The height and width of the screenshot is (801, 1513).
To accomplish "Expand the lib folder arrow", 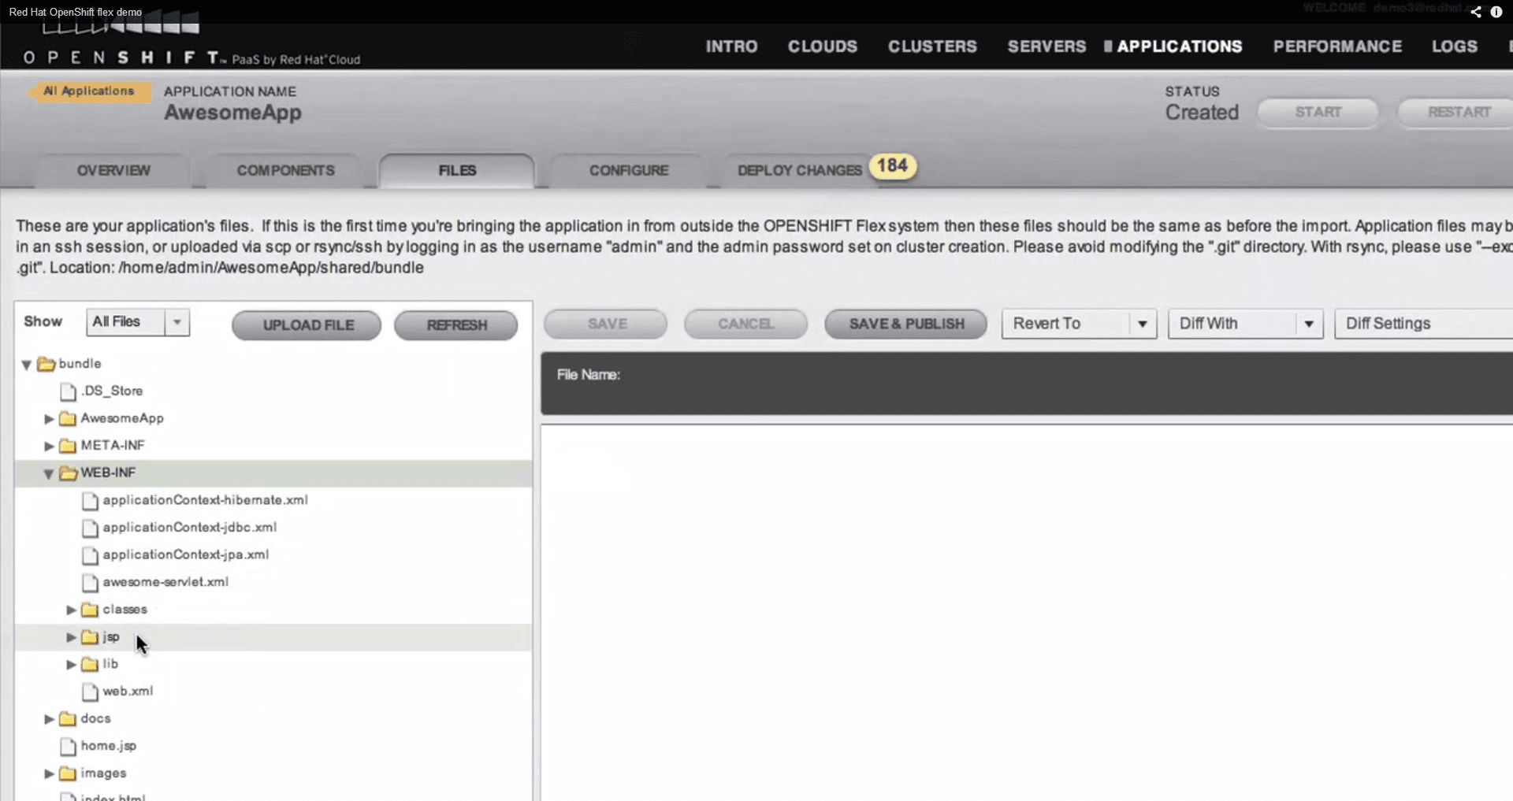I will (71, 665).
